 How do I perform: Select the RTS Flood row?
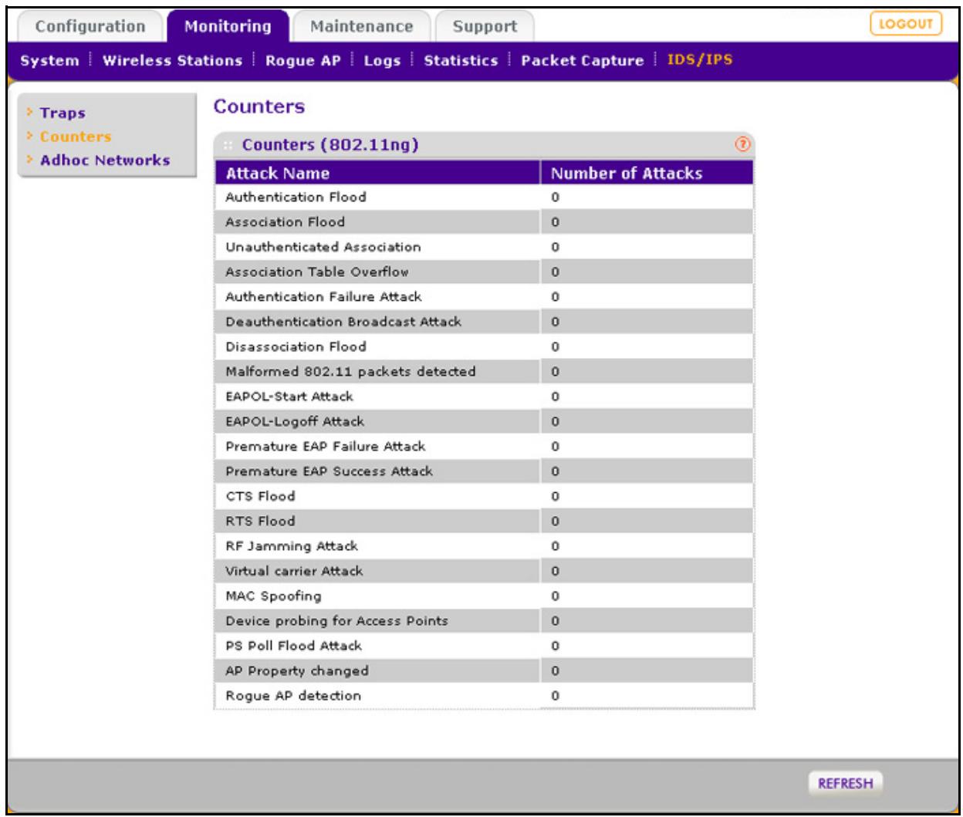point(485,521)
